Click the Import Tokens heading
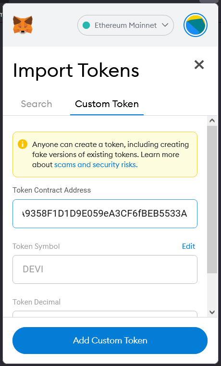Image resolution: width=221 pixels, height=366 pixels. point(76,70)
